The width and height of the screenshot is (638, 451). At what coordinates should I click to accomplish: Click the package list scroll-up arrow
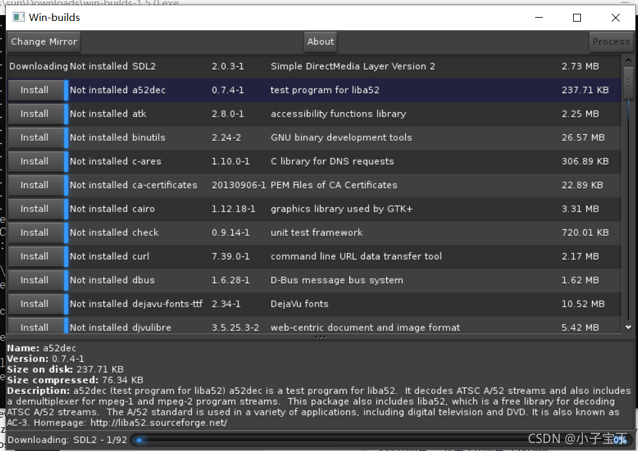point(628,60)
